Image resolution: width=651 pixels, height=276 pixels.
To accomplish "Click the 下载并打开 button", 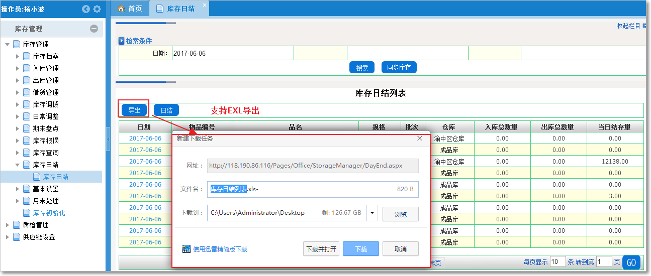I will click(x=321, y=249).
